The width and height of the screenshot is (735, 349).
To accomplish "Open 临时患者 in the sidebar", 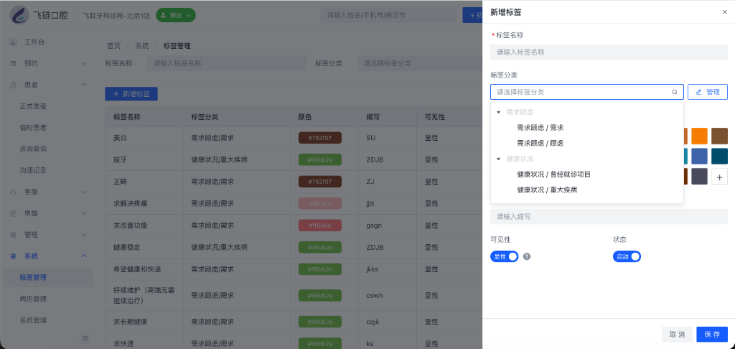I will coord(33,128).
